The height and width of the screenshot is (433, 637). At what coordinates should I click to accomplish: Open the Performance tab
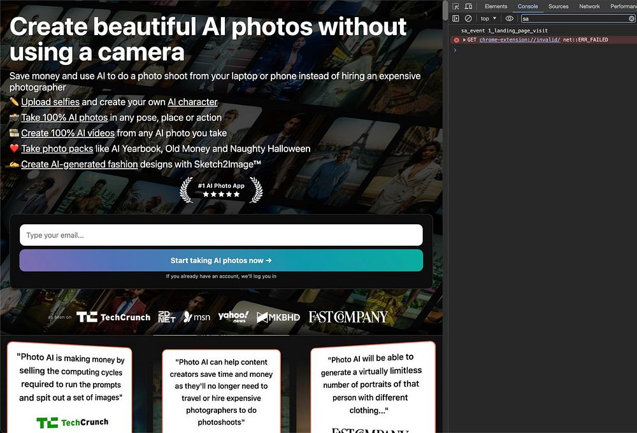click(622, 6)
